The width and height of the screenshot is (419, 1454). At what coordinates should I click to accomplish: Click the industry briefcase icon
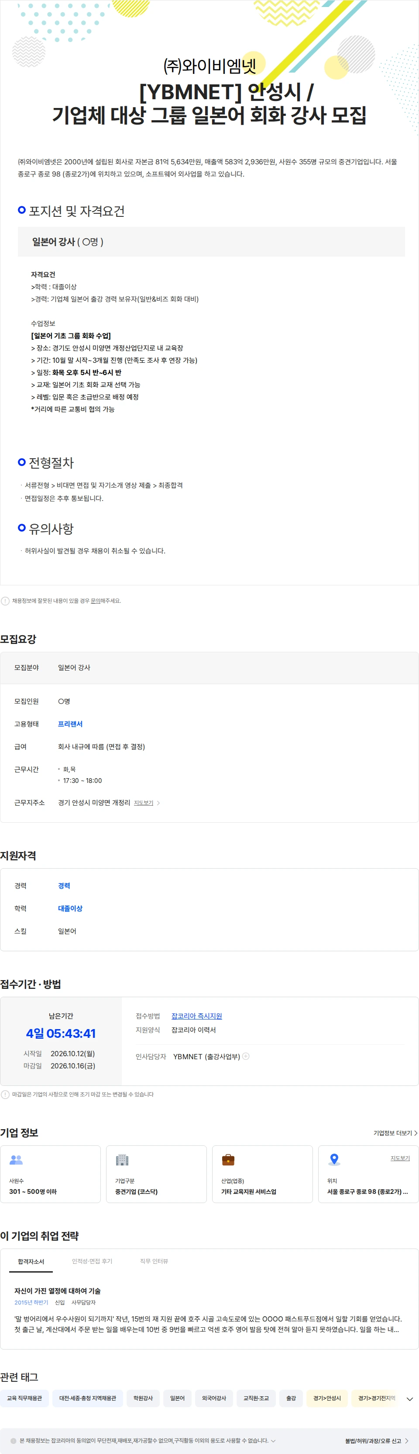(228, 1160)
